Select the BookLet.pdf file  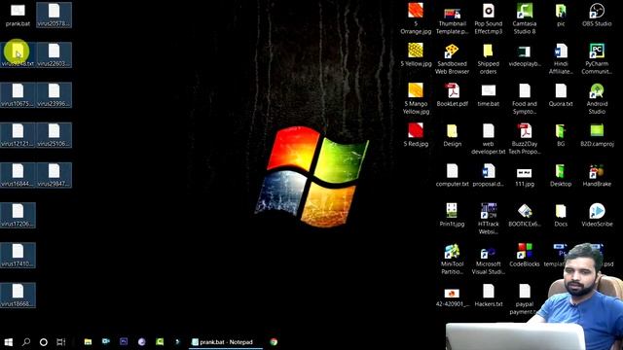[x=452, y=95]
